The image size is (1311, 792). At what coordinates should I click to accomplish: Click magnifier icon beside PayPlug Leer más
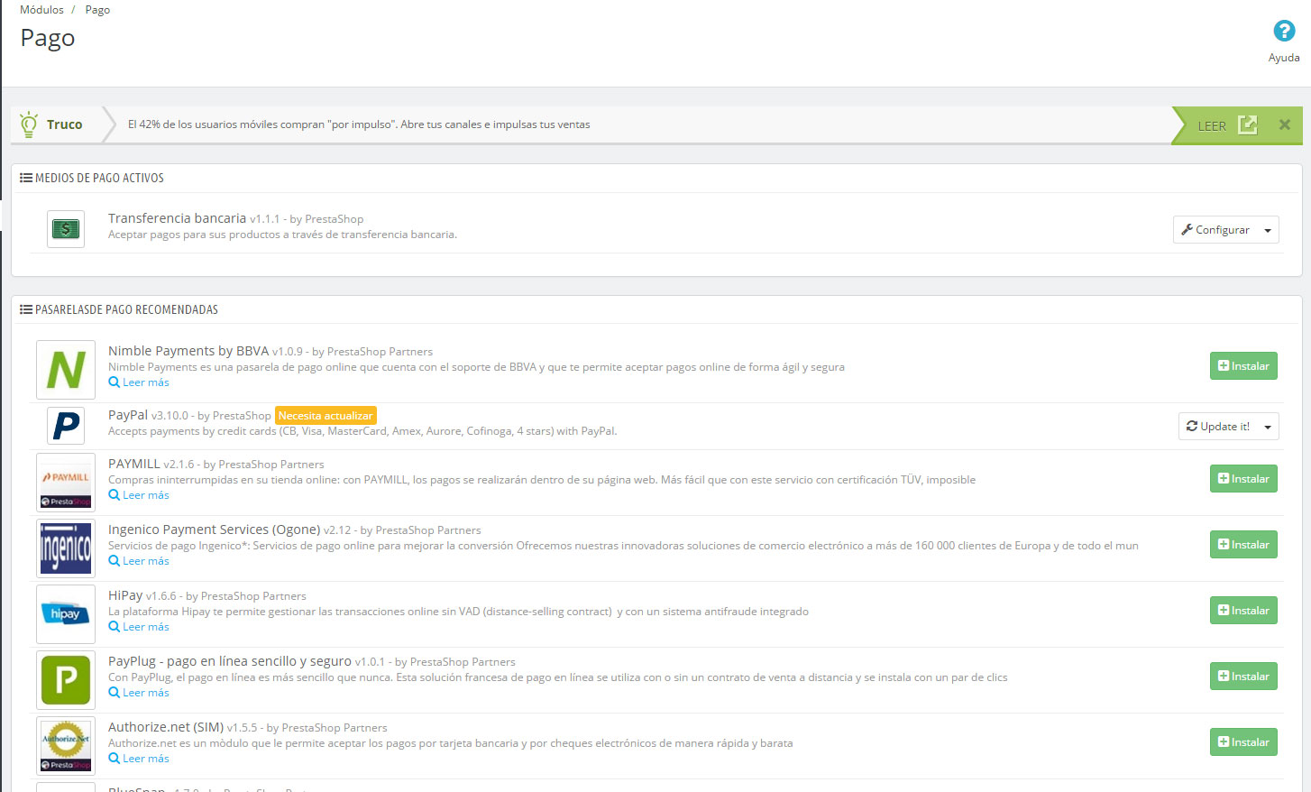click(x=115, y=693)
